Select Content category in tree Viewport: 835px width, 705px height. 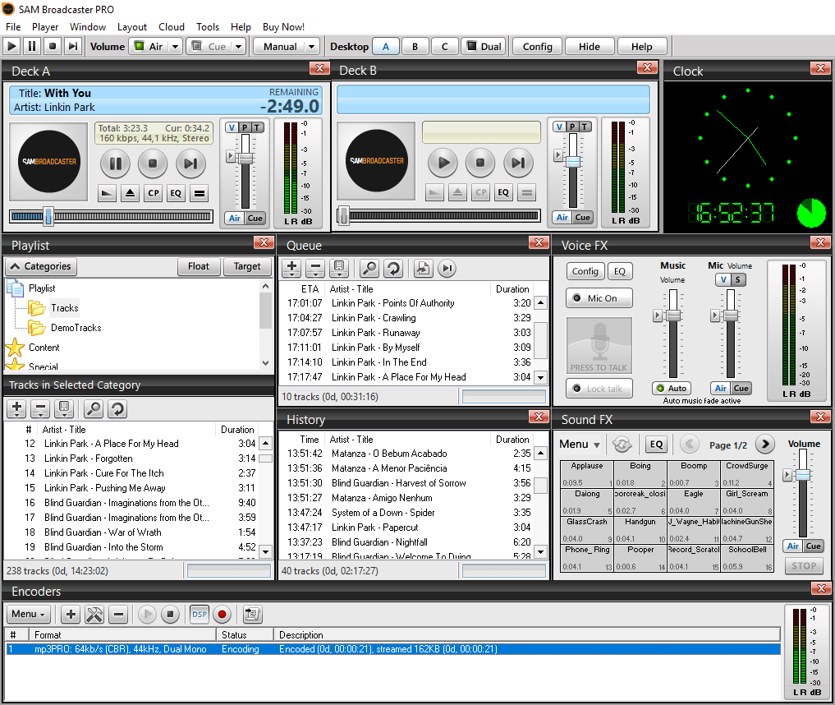(44, 348)
